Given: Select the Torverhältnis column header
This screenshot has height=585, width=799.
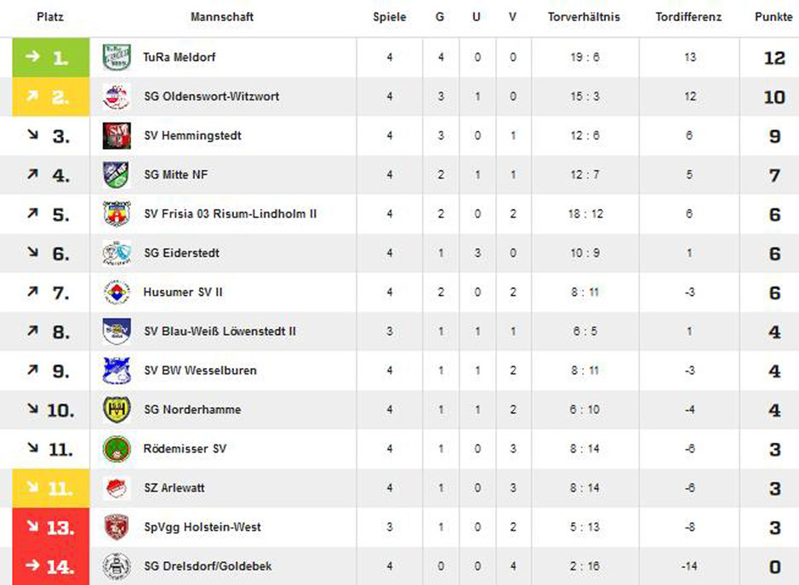Looking at the screenshot, I should click(x=584, y=17).
